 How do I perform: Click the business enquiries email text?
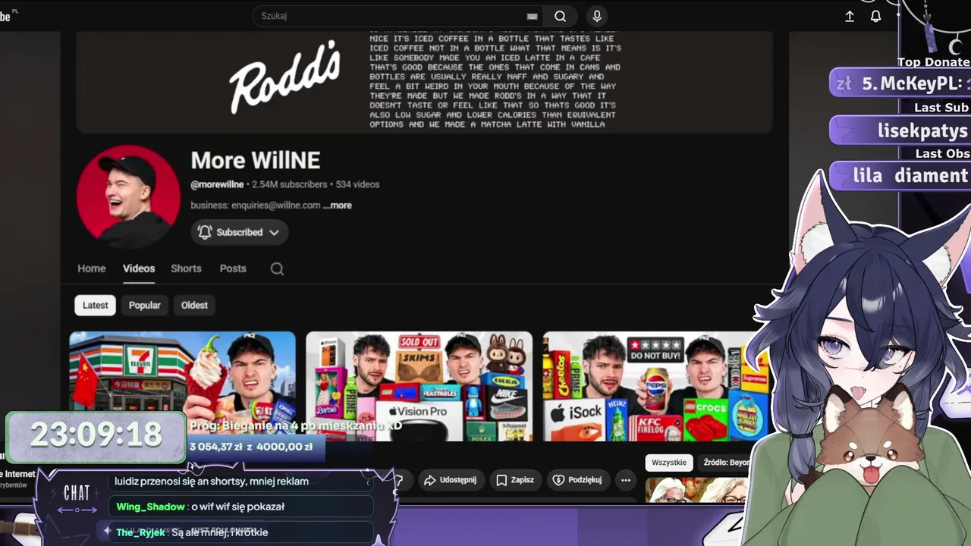(x=256, y=206)
